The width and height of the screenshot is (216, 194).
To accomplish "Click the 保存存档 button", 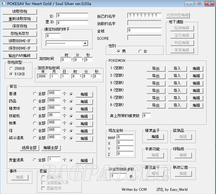I will tap(20, 26).
